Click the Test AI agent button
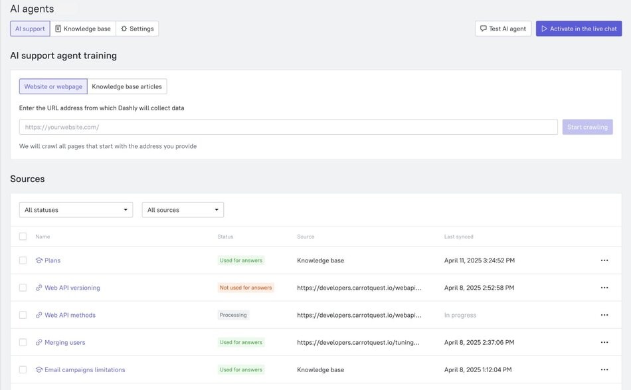 [x=503, y=28]
